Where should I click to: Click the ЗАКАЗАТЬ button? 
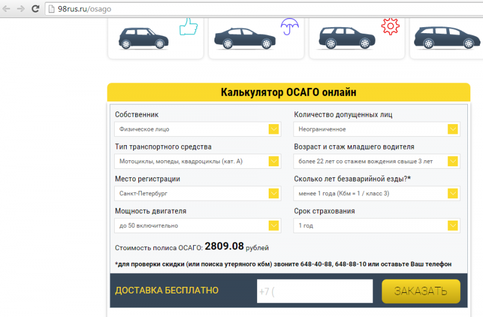tap(421, 291)
